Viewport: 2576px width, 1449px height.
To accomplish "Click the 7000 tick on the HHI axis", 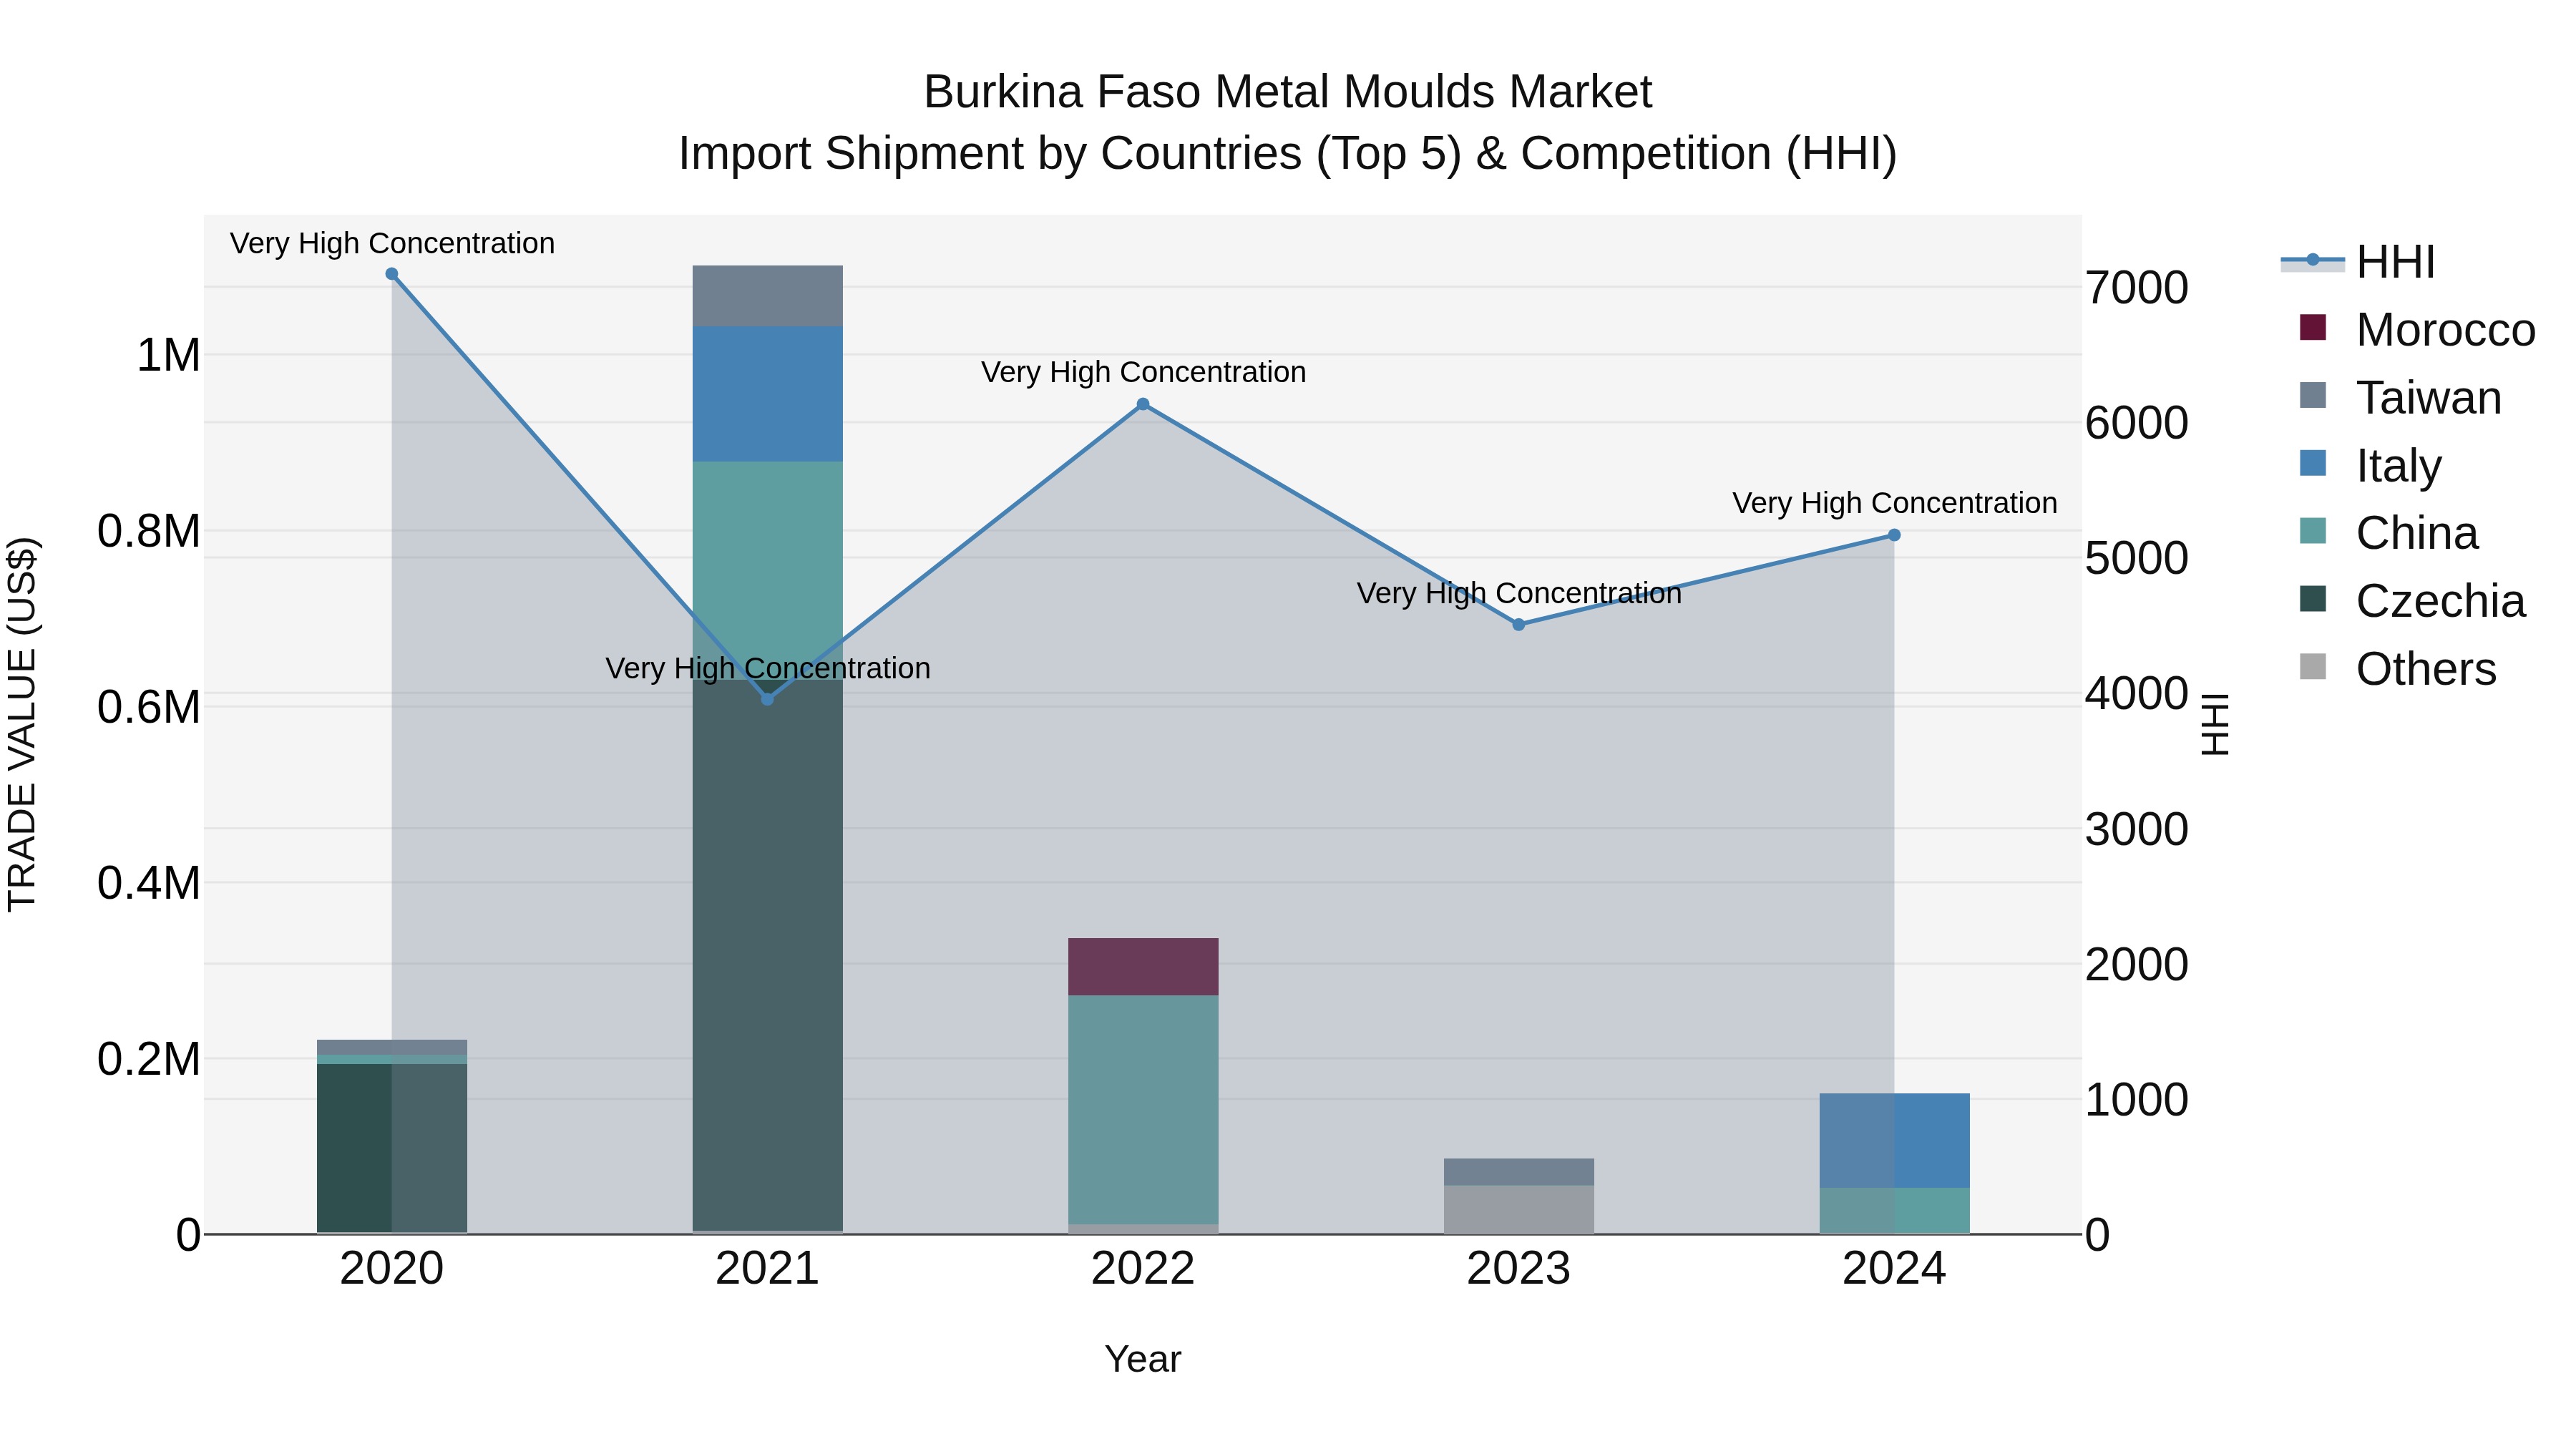I will tap(2137, 288).
